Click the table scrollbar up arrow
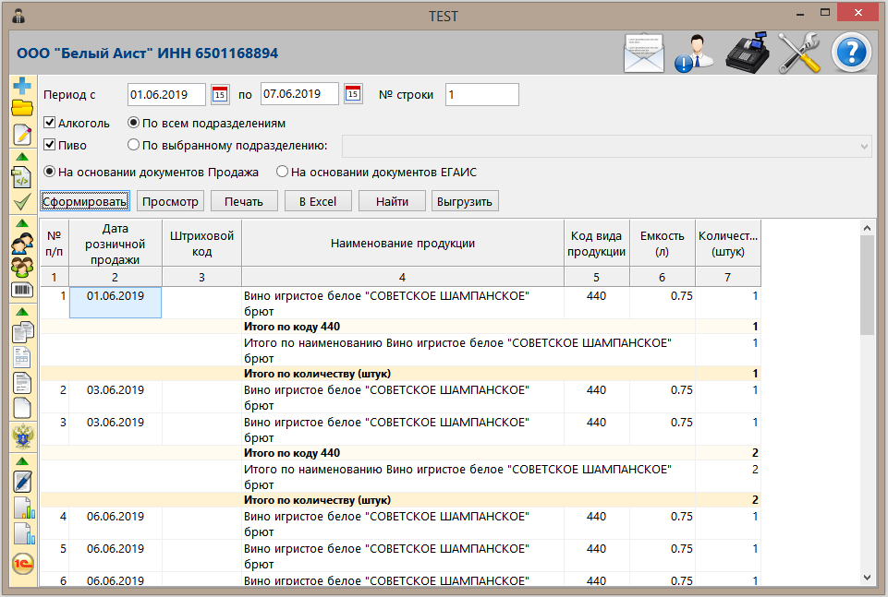Image resolution: width=888 pixels, height=597 pixels. [x=867, y=227]
